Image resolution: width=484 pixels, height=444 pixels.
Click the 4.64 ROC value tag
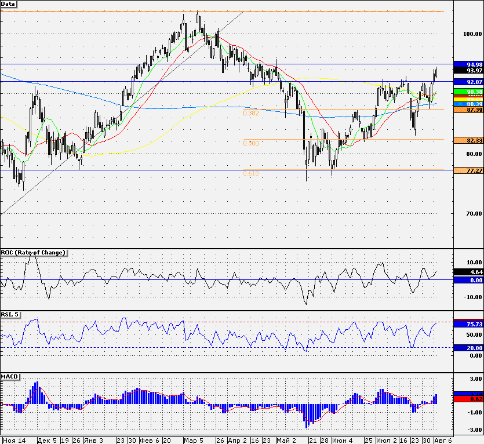[469, 272]
